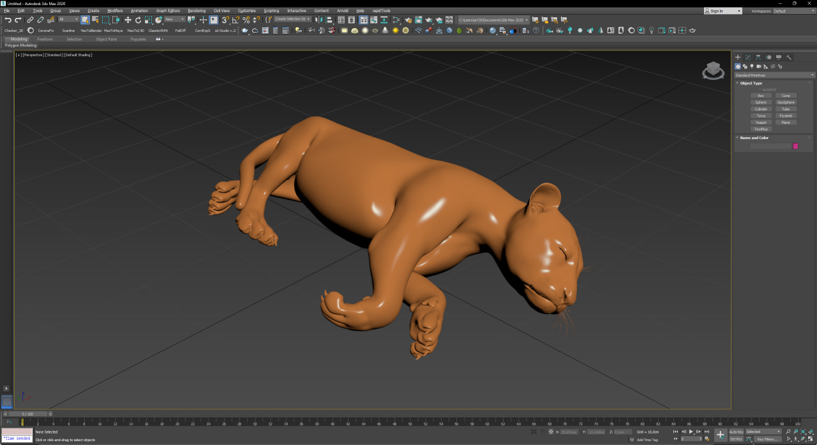Open the Key Mode Selected dropdown
This screenshot has width=817, height=445.
click(x=763, y=432)
